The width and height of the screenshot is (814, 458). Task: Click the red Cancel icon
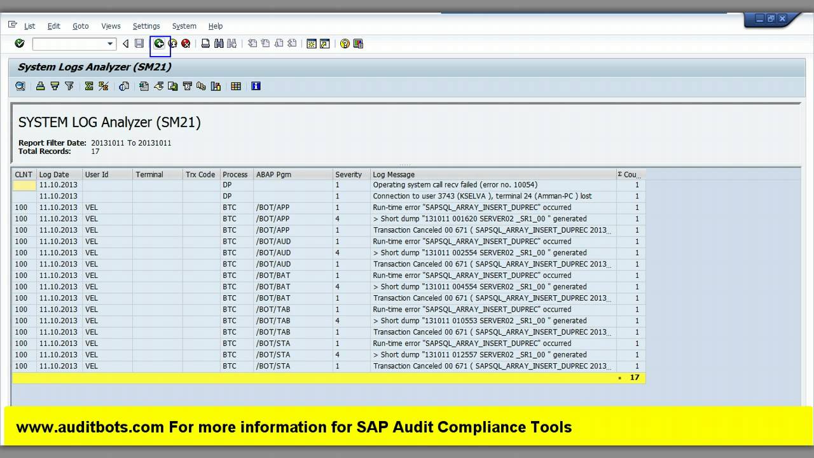point(186,43)
